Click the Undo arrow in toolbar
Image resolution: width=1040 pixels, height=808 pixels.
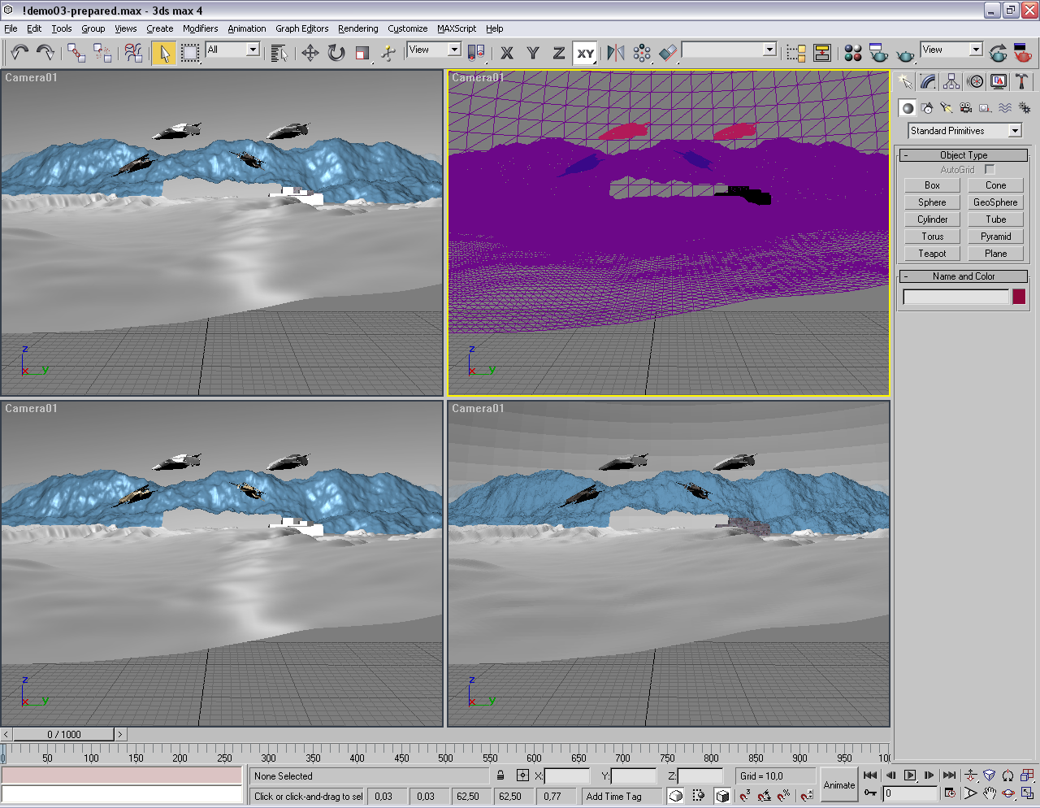click(19, 53)
